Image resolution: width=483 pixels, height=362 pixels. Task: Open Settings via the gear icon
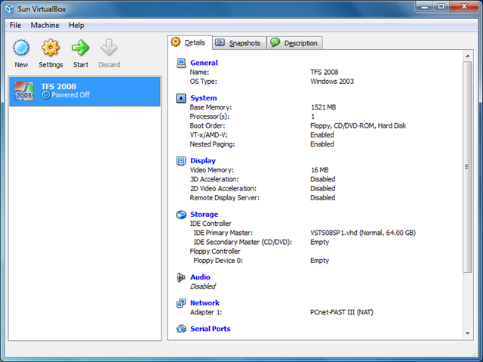tap(51, 48)
